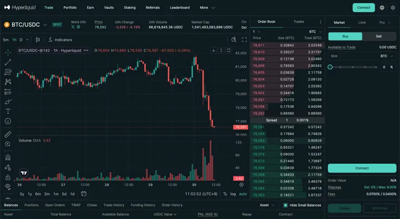Screen dimensions: 400x219
Task: Open the forecasting and measurement tools
Action: point(8,92)
